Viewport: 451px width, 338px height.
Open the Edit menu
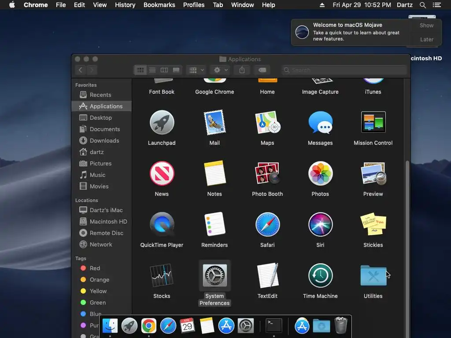pyautogui.click(x=79, y=5)
